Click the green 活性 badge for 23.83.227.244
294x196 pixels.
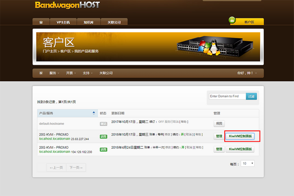103,137
